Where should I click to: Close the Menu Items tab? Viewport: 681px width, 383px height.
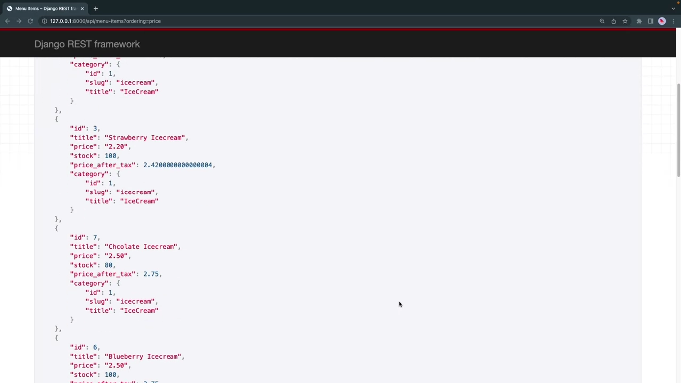click(82, 8)
